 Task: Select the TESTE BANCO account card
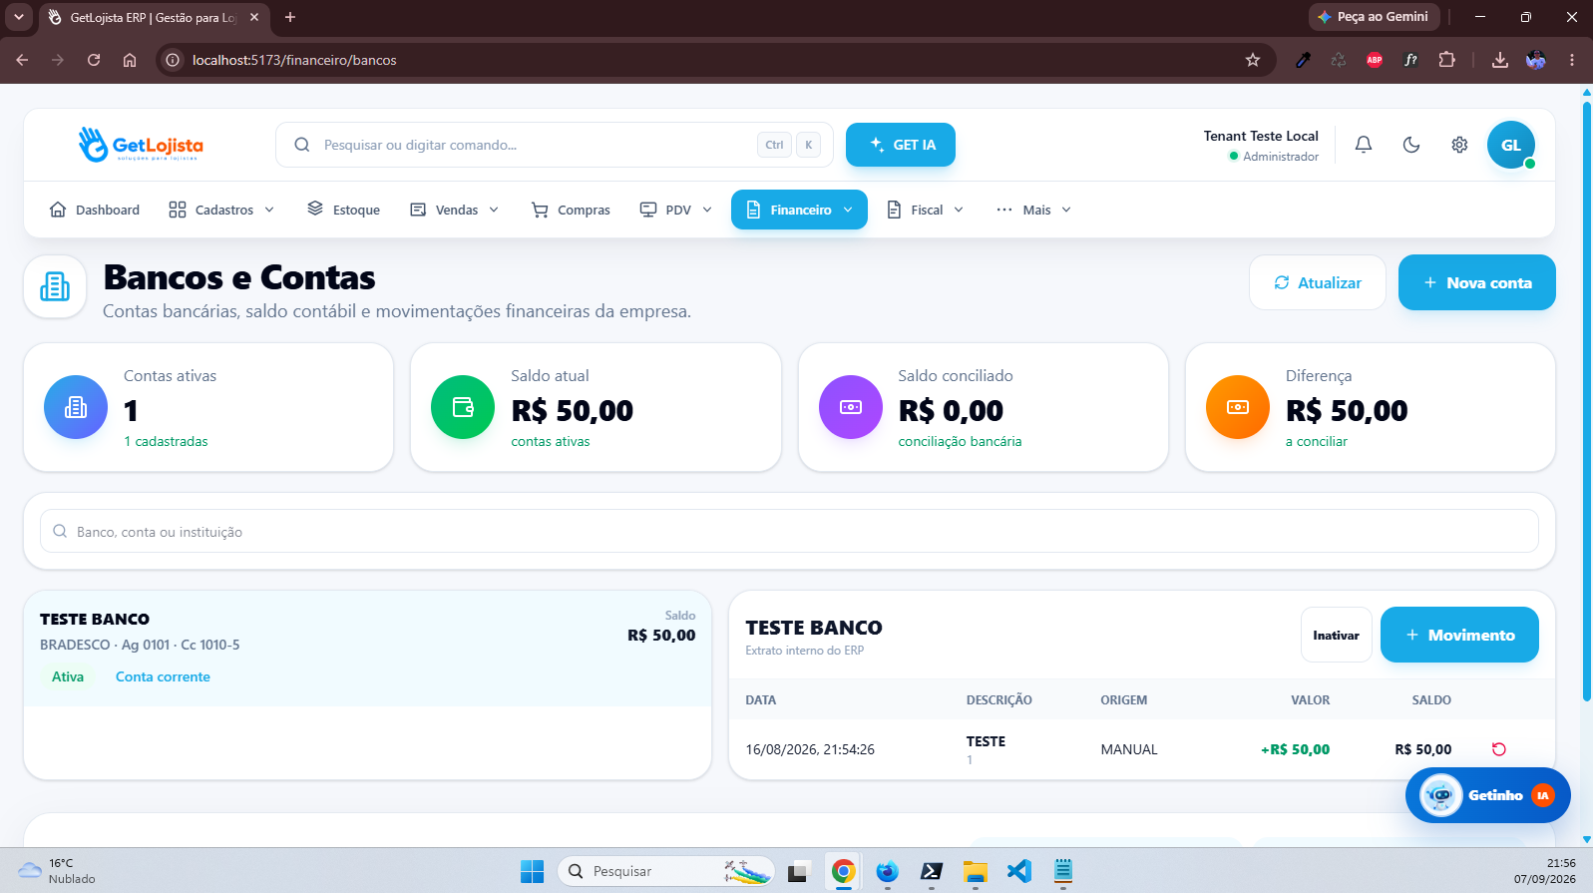coord(368,648)
